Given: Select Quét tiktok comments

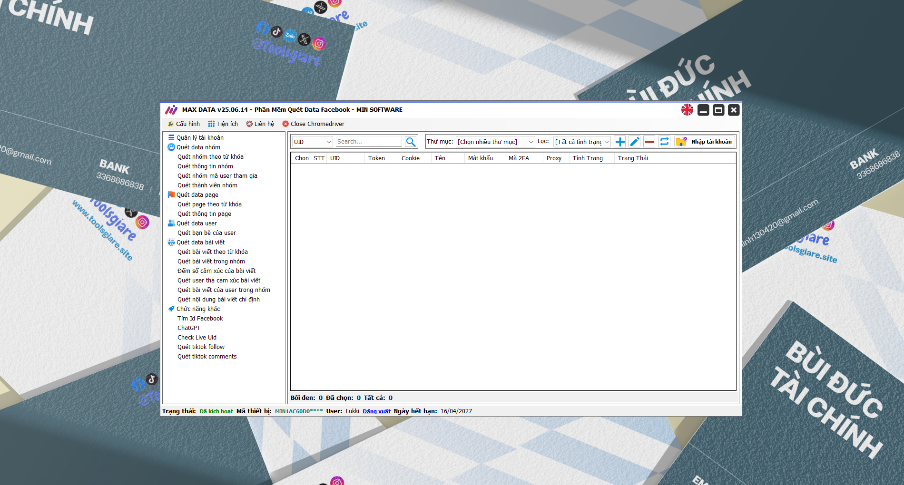Looking at the screenshot, I should (x=207, y=356).
